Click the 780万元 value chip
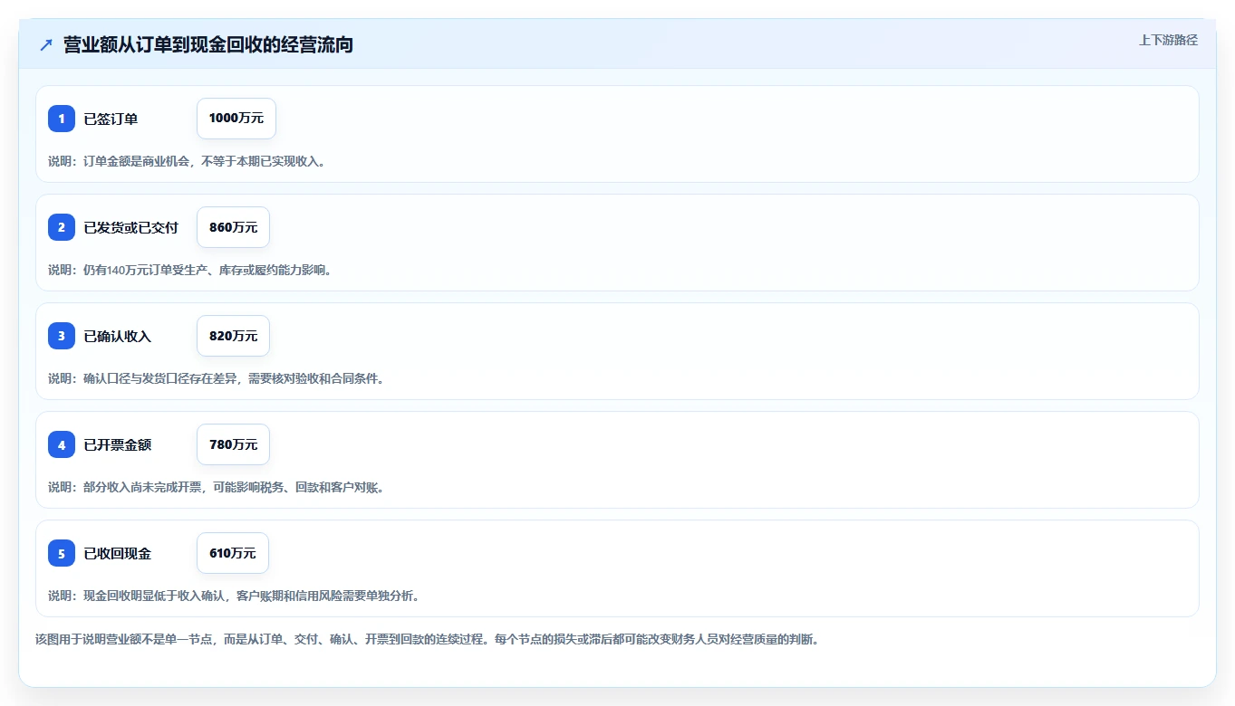Screen dimensions: 1235x706 (x=233, y=444)
